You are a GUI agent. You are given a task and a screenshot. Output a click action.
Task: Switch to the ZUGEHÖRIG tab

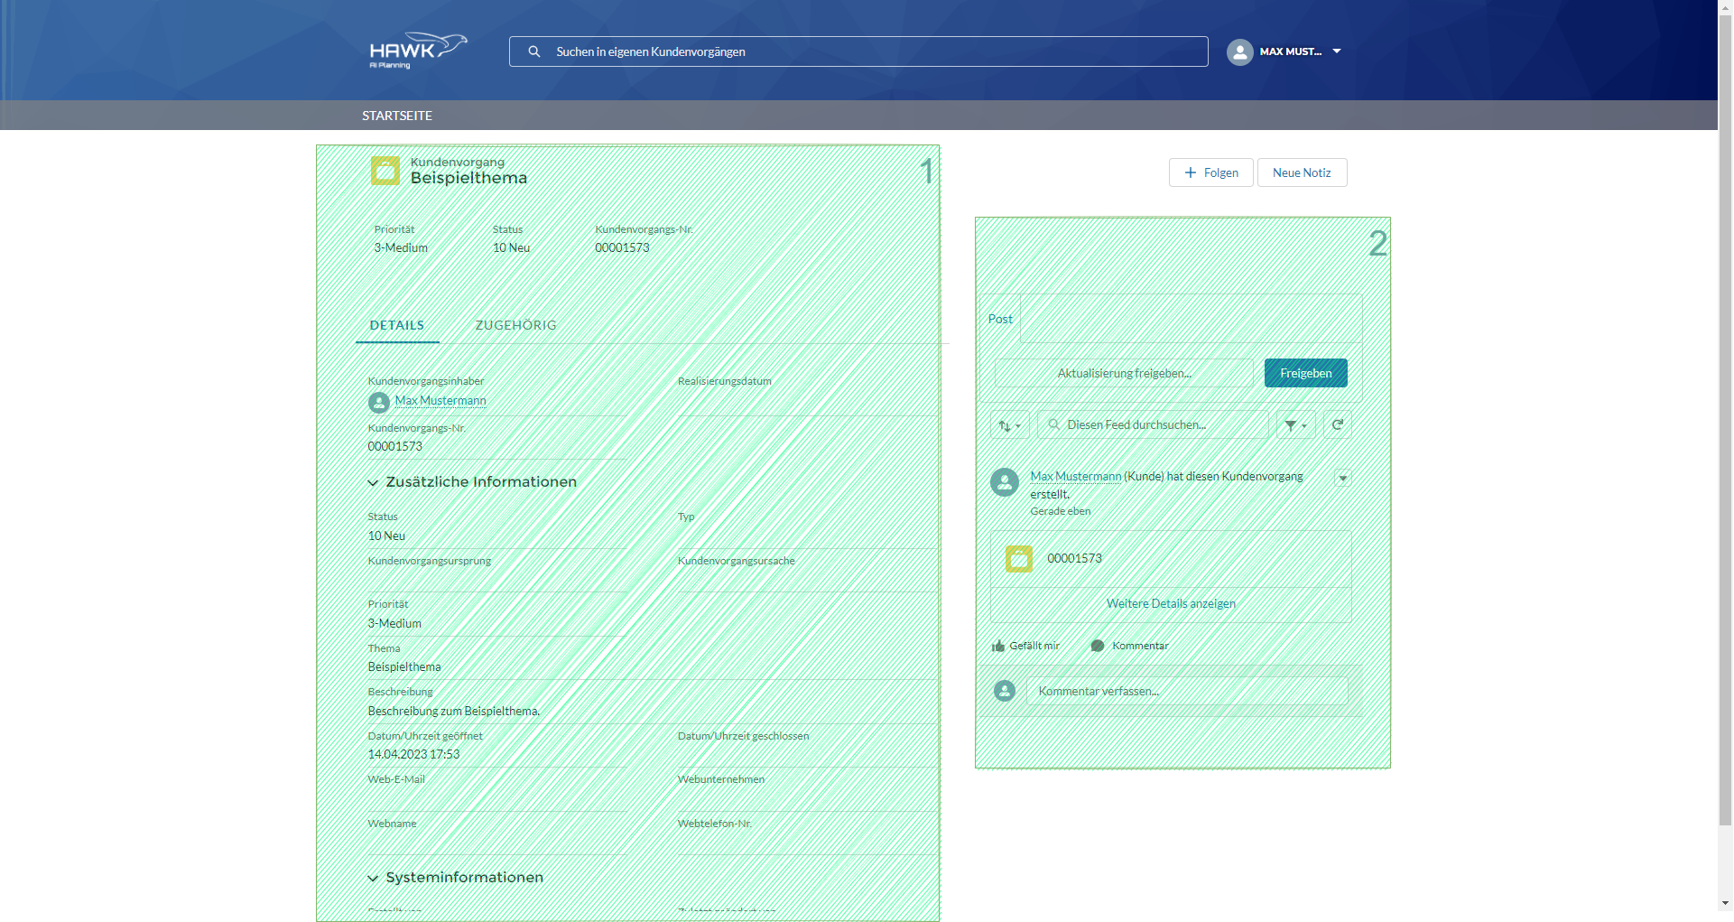pyautogui.click(x=515, y=325)
